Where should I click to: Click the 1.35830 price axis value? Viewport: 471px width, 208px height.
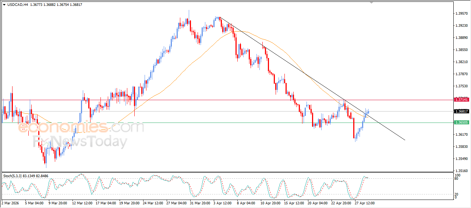(462, 147)
